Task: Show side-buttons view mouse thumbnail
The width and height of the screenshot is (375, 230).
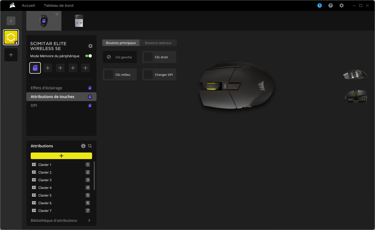Action: click(355, 74)
